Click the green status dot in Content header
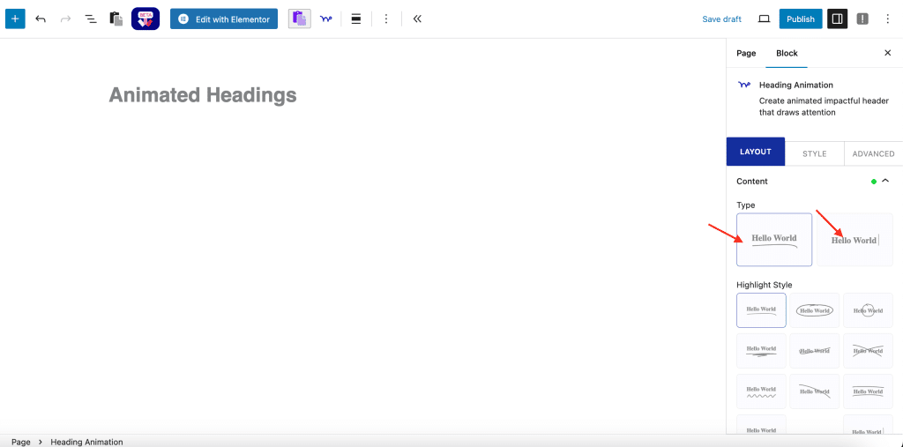This screenshot has height=447, width=903. click(x=874, y=182)
